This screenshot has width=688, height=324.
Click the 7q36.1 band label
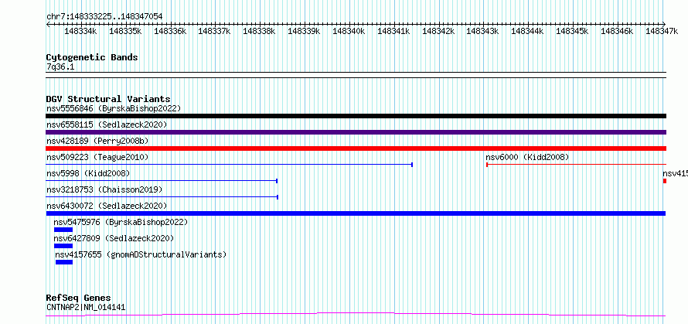[x=60, y=67]
